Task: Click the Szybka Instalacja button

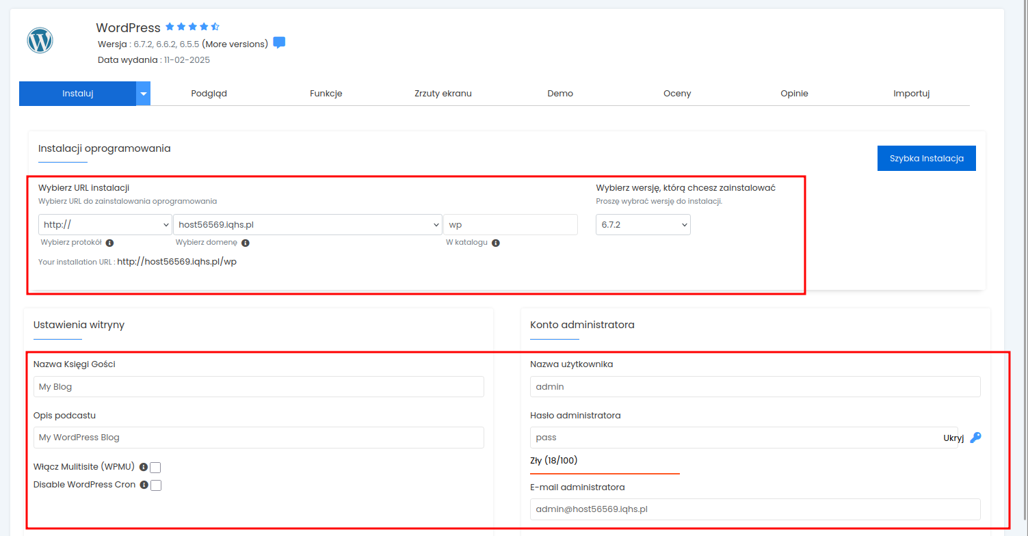Action: tap(926, 158)
